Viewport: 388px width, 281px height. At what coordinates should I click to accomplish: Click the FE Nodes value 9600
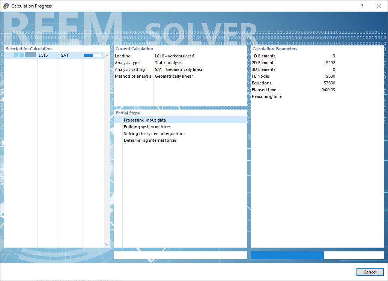[x=330, y=76]
